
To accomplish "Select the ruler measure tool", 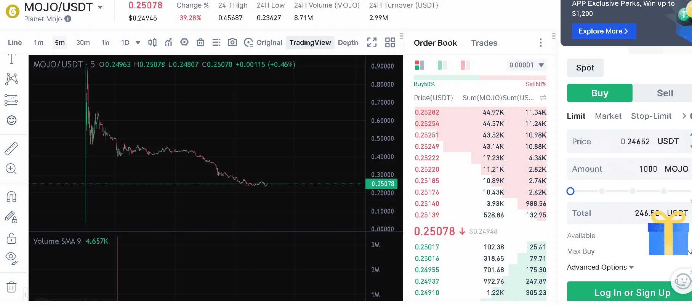I will (11, 149).
